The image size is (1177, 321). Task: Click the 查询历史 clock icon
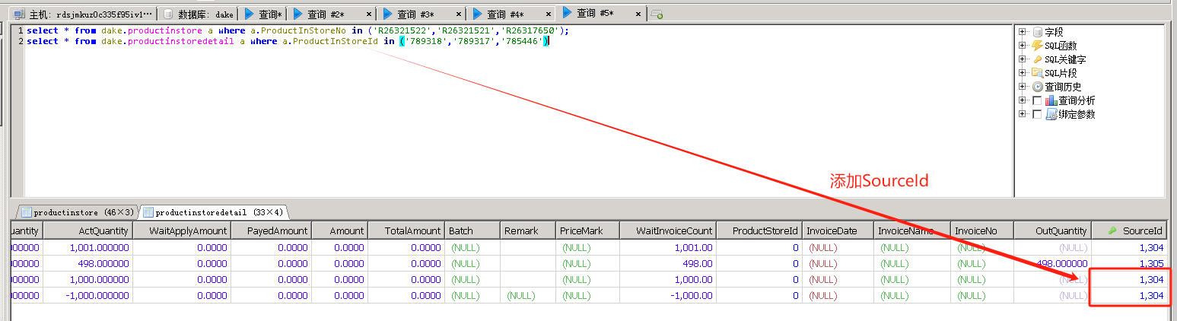click(1038, 87)
